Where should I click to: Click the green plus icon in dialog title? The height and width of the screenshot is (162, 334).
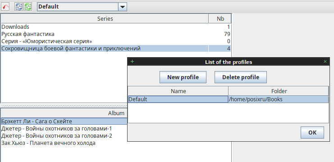[x=132, y=62]
